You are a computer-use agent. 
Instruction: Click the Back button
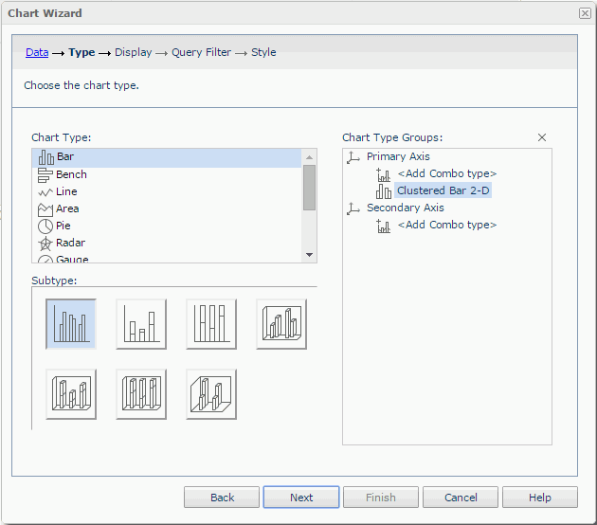tap(222, 498)
